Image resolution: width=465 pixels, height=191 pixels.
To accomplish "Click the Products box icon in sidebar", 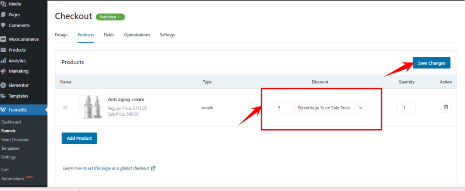I will coord(3,50).
